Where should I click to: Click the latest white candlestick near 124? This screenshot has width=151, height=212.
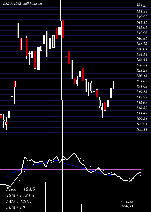point(114,84)
